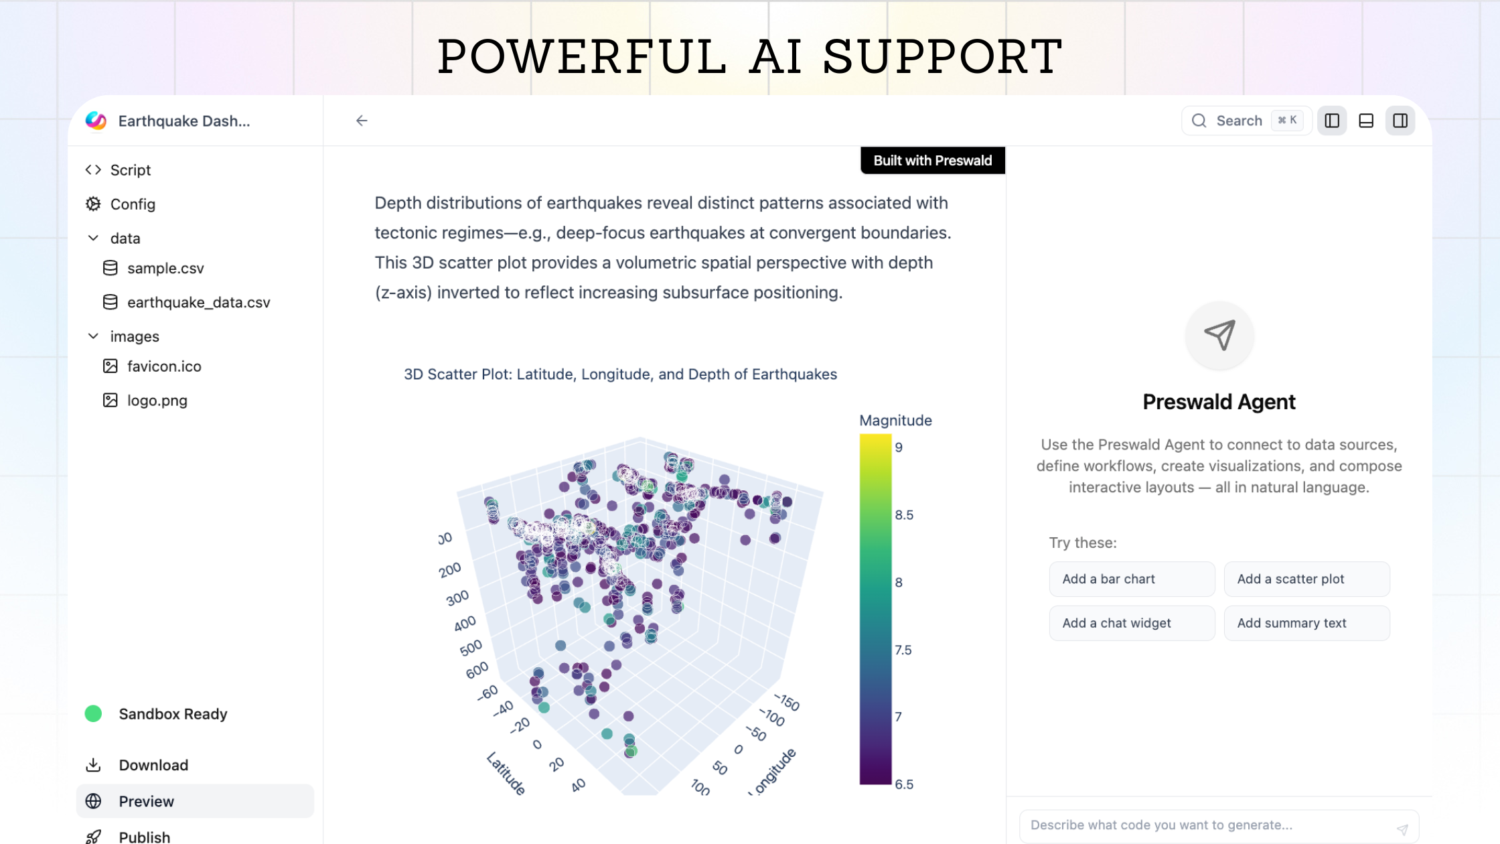Open logo.png image file
This screenshot has width=1500, height=844.
[x=157, y=401]
